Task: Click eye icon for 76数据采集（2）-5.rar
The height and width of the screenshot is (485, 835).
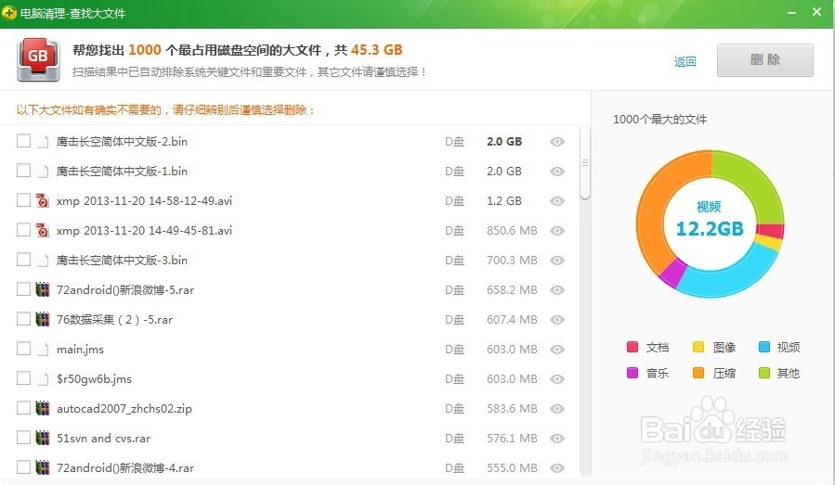Action: [557, 320]
